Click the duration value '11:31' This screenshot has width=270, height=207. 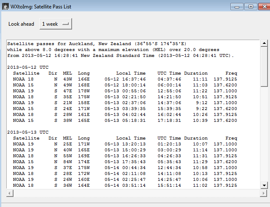(200, 156)
